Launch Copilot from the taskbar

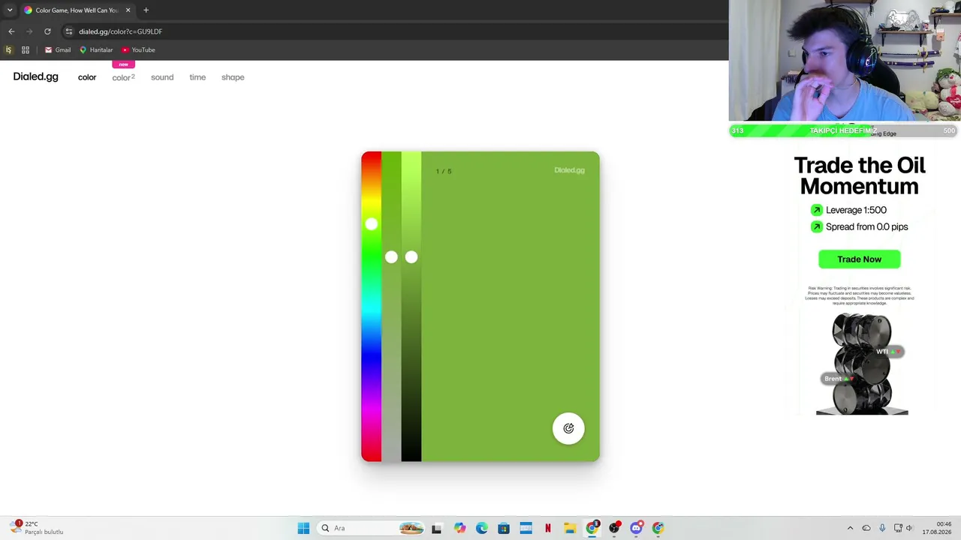click(x=459, y=528)
